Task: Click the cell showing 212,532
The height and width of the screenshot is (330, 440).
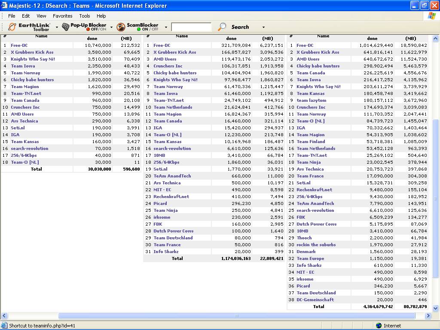Action: click(x=130, y=46)
